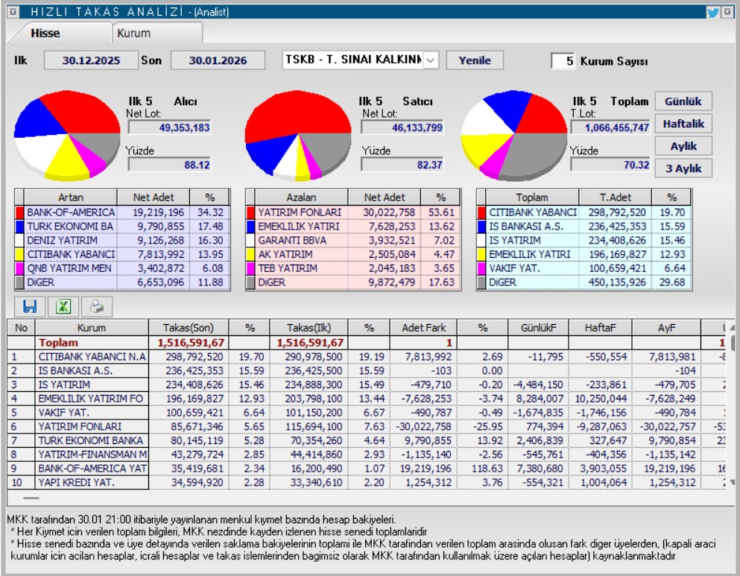Click the Adet Fark column header
The image size is (740, 576).
point(423,328)
